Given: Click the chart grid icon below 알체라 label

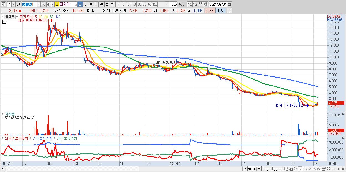Looking at the screenshot, I should click(x=4, y=22).
